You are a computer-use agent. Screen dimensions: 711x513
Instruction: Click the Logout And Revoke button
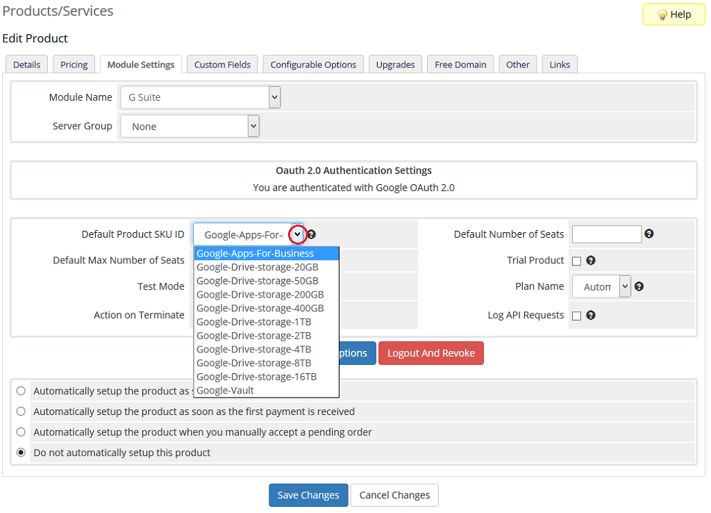[x=431, y=353]
